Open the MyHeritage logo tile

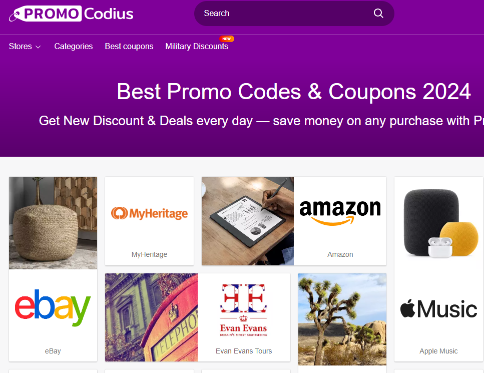tap(149, 213)
